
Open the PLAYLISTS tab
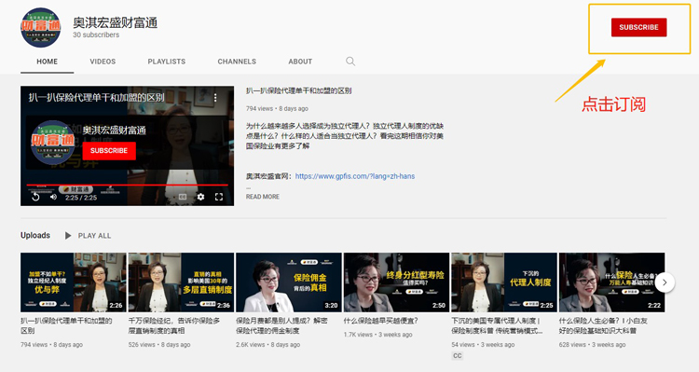(166, 62)
